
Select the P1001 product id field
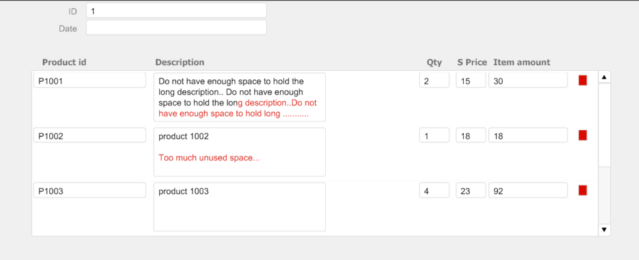pyautogui.click(x=89, y=80)
